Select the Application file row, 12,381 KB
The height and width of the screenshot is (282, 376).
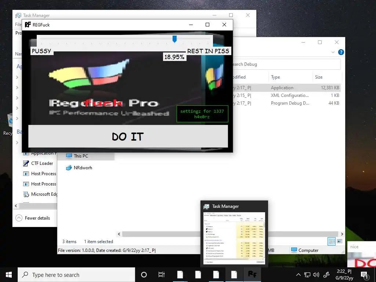pyautogui.click(x=286, y=88)
